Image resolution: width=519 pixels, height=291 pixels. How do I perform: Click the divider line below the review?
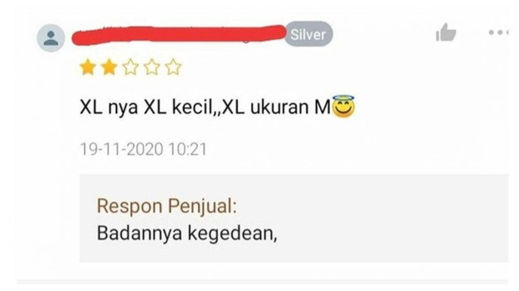point(262,282)
